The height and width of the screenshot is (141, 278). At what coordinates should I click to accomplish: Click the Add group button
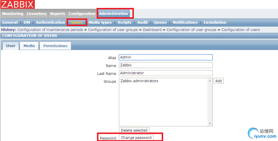click(219, 81)
